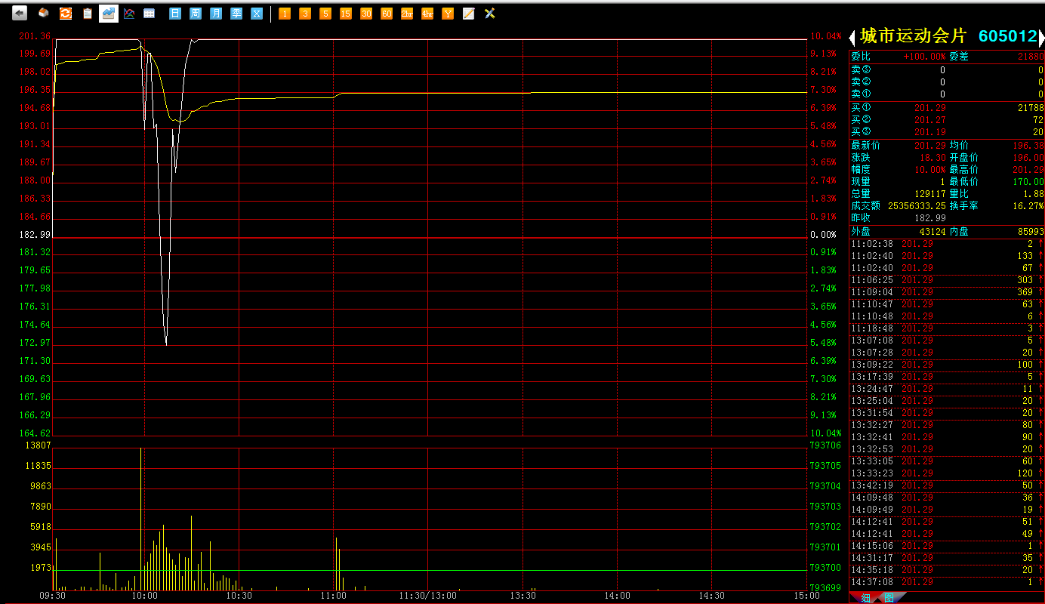1045x604 pixels.
Task: Click the 14:30 time axis label
Action: [x=711, y=596]
